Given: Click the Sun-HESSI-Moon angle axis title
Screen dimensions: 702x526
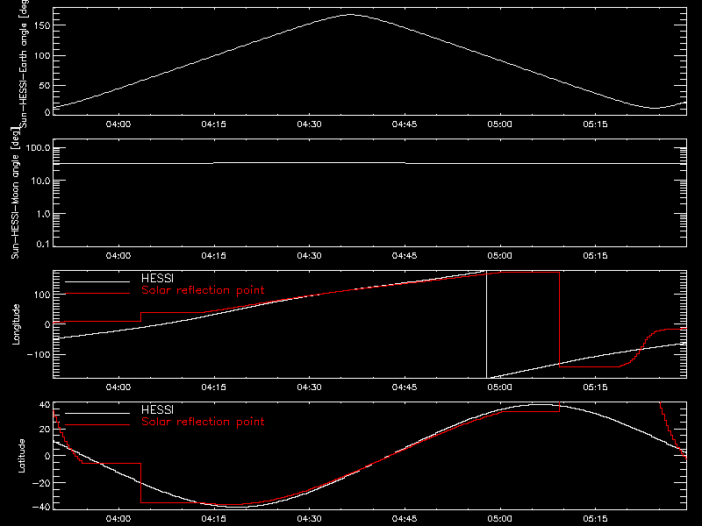Looking at the screenshot, I should [x=15, y=193].
